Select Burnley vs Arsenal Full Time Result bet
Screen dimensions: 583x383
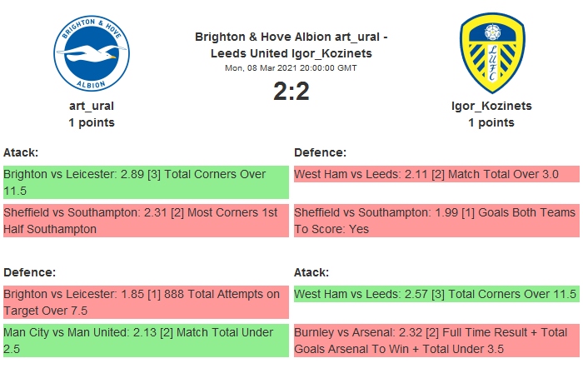click(x=436, y=341)
